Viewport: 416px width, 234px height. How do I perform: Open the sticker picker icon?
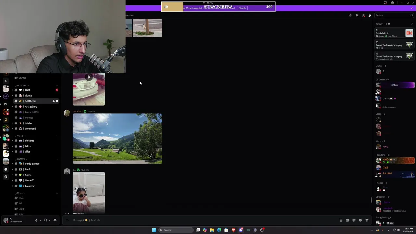point(354,220)
